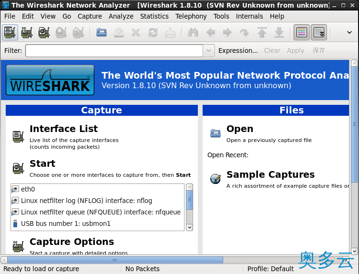359x274 pixels.
Task: Select the eth0 interface
Action: click(x=97, y=189)
